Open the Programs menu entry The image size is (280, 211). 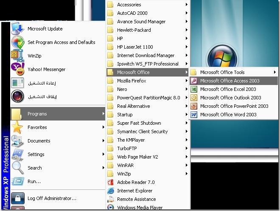[58, 114]
